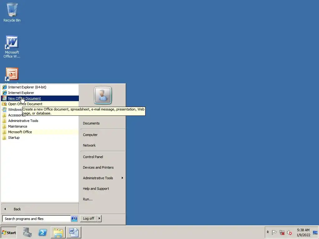The image size is (319, 239).
Task: Open the Run... dialog
Action: click(103, 199)
